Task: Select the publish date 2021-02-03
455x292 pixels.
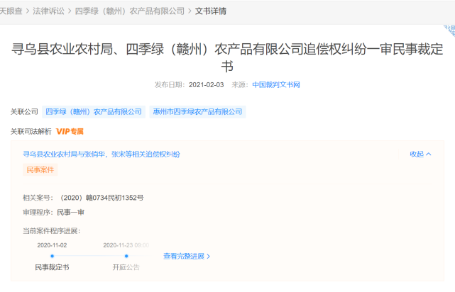Action: (x=206, y=85)
